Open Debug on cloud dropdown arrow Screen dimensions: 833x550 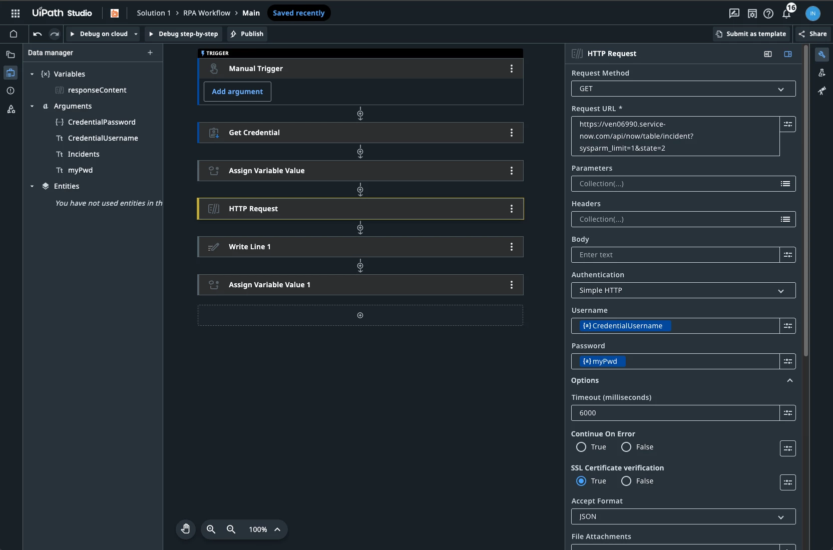pyautogui.click(x=136, y=34)
